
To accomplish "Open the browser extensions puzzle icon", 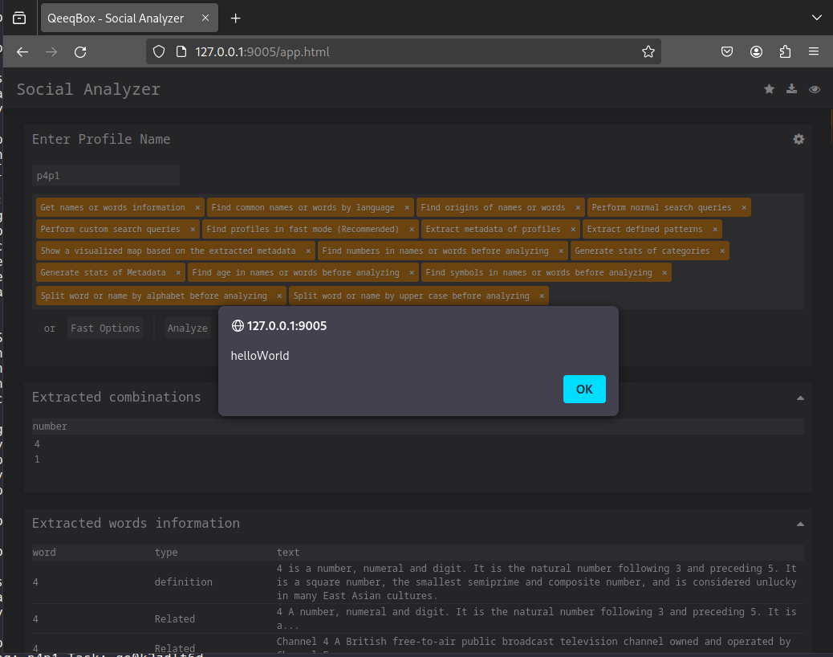I will pos(785,52).
